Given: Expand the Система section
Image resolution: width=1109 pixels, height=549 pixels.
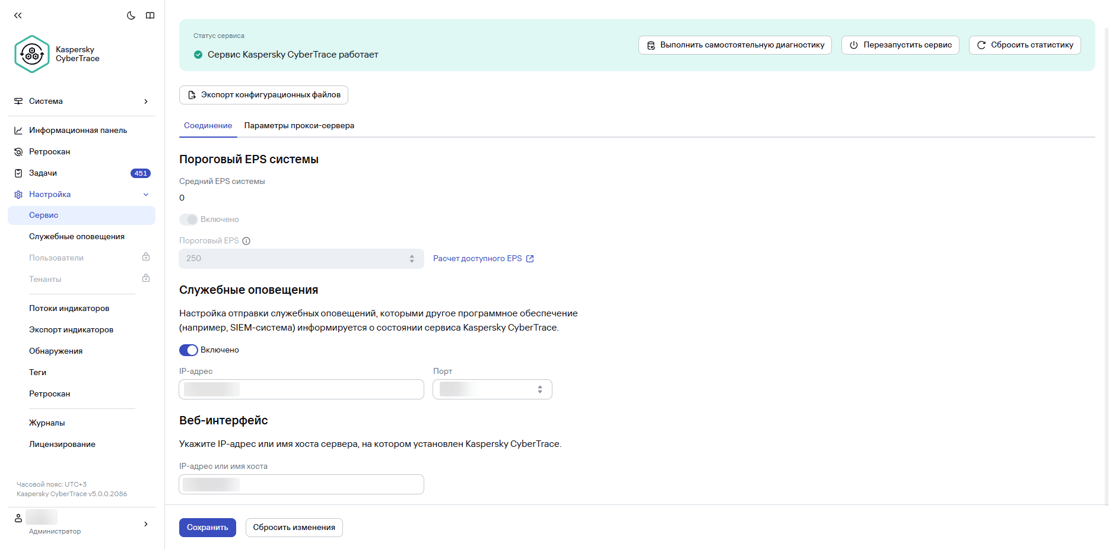Looking at the screenshot, I should pos(145,101).
